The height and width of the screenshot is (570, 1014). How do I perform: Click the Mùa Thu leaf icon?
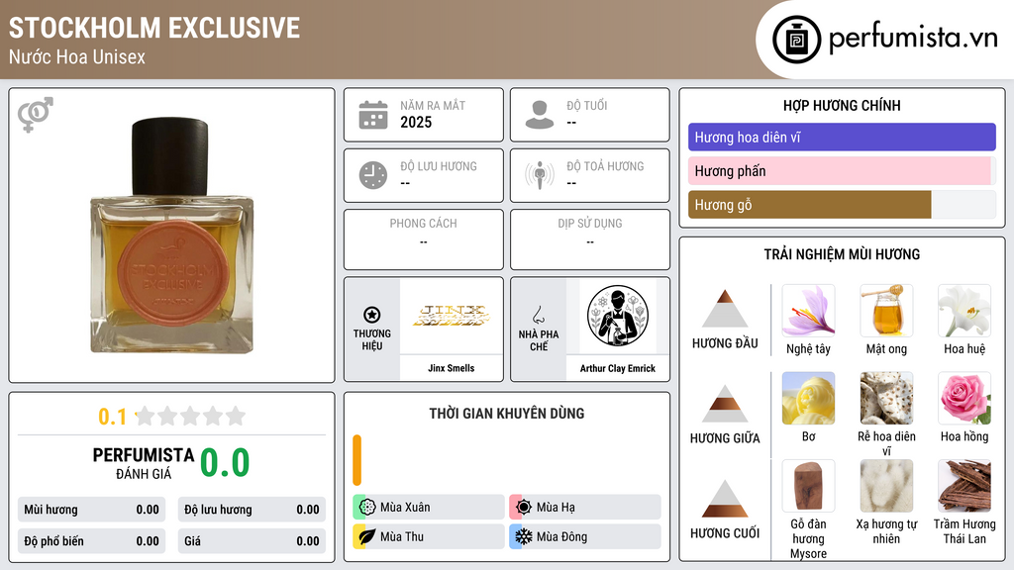pyautogui.click(x=367, y=536)
